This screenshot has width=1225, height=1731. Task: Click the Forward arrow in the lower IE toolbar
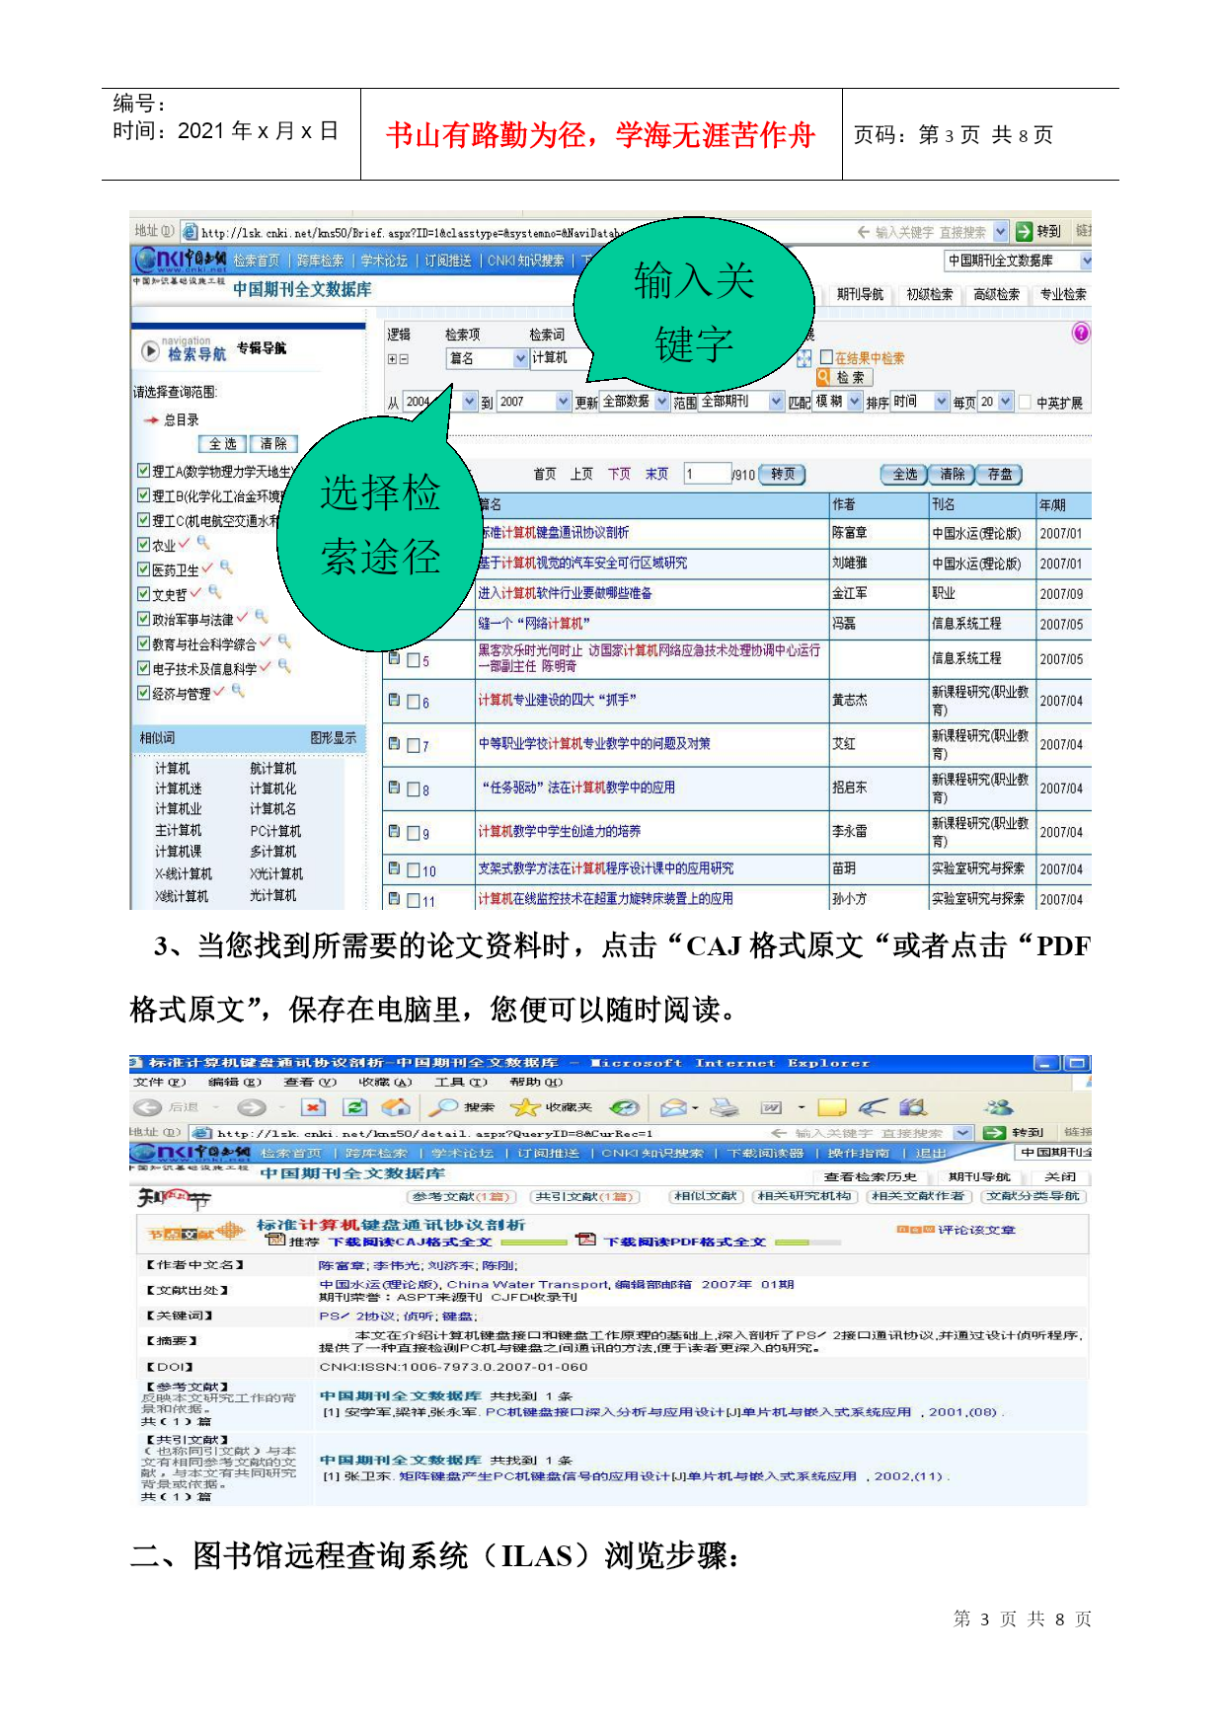(x=252, y=1107)
